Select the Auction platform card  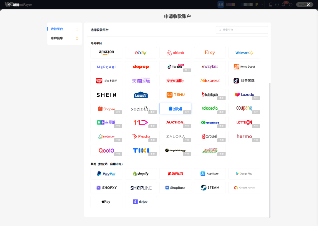tap(175, 123)
